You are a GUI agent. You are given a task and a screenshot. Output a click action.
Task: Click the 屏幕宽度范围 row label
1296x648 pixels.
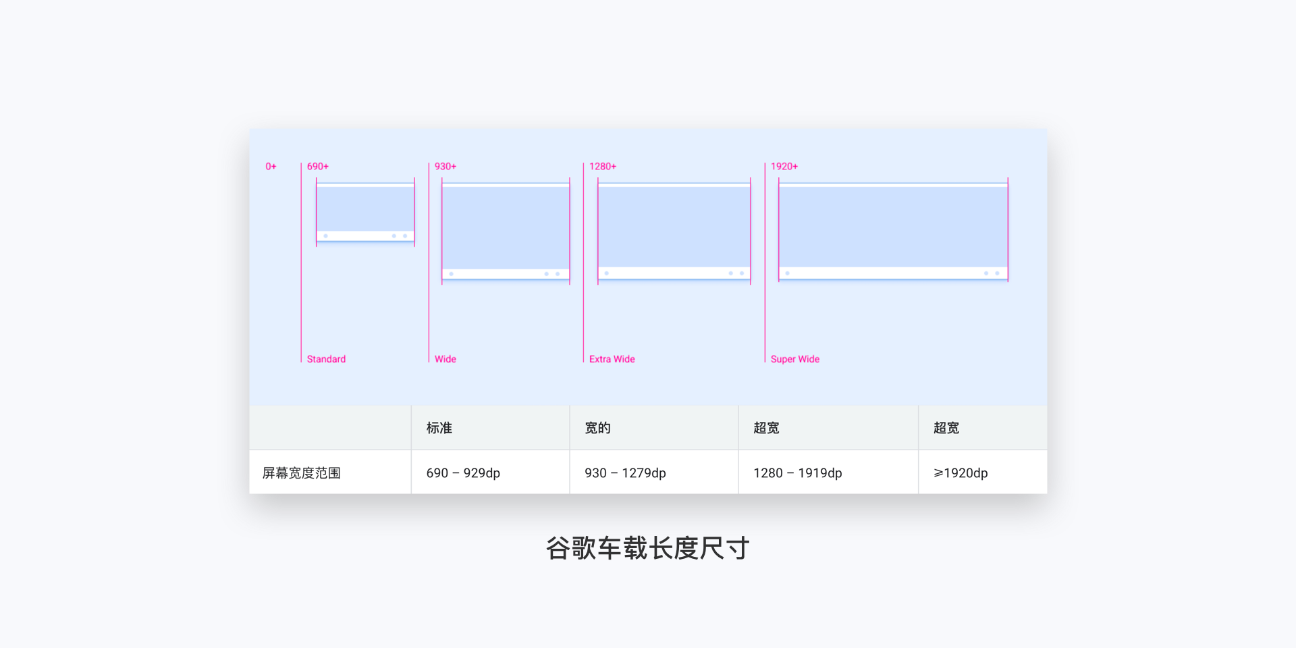click(x=302, y=473)
